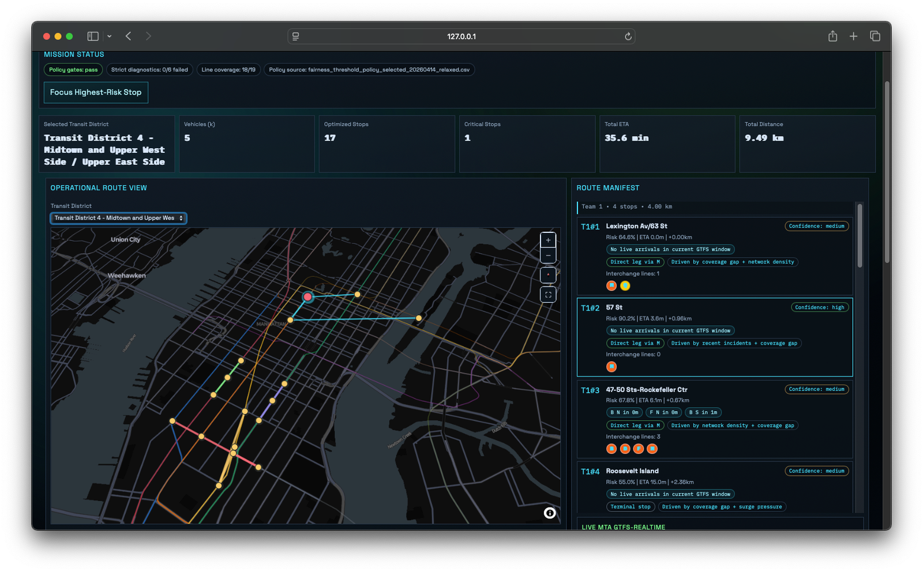This screenshot has height=572, width=923.
Task: Click Focus Highest-Risk Stop button
Action: (x=96, y=92)
